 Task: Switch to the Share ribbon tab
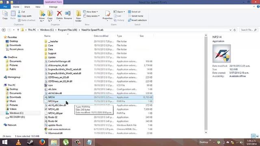[27, 7]
